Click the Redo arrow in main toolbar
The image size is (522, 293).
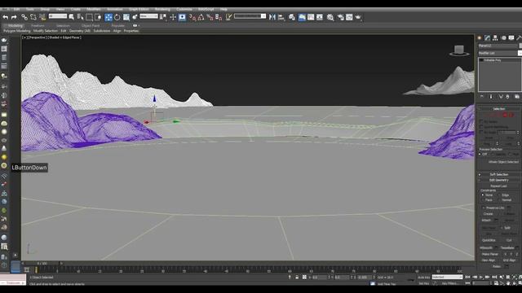tap(14, 17)
